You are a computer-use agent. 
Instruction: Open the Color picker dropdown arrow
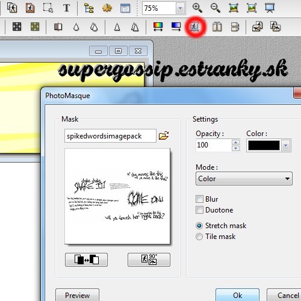point(286,145)
